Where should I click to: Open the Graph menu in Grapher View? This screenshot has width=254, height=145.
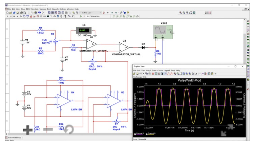click(149, 70)
